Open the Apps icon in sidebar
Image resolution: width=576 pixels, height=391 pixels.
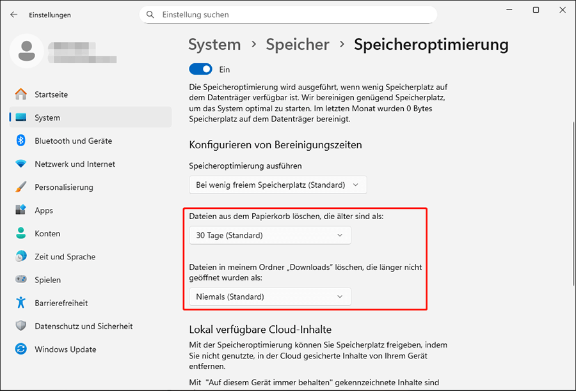21,210
